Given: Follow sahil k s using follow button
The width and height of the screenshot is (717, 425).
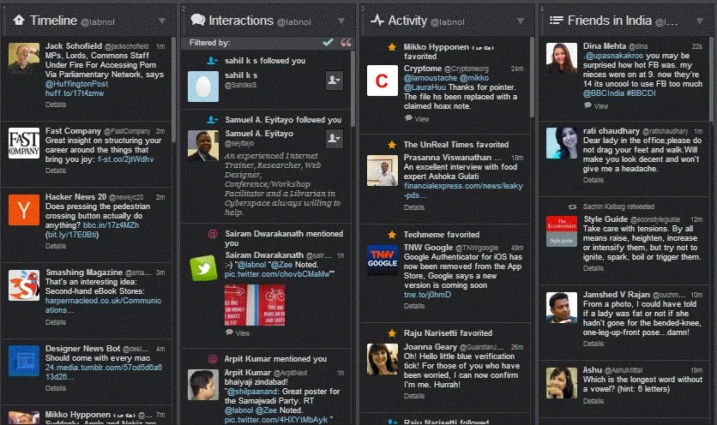Looking at the screenshot, I should [x=334, y=80].
